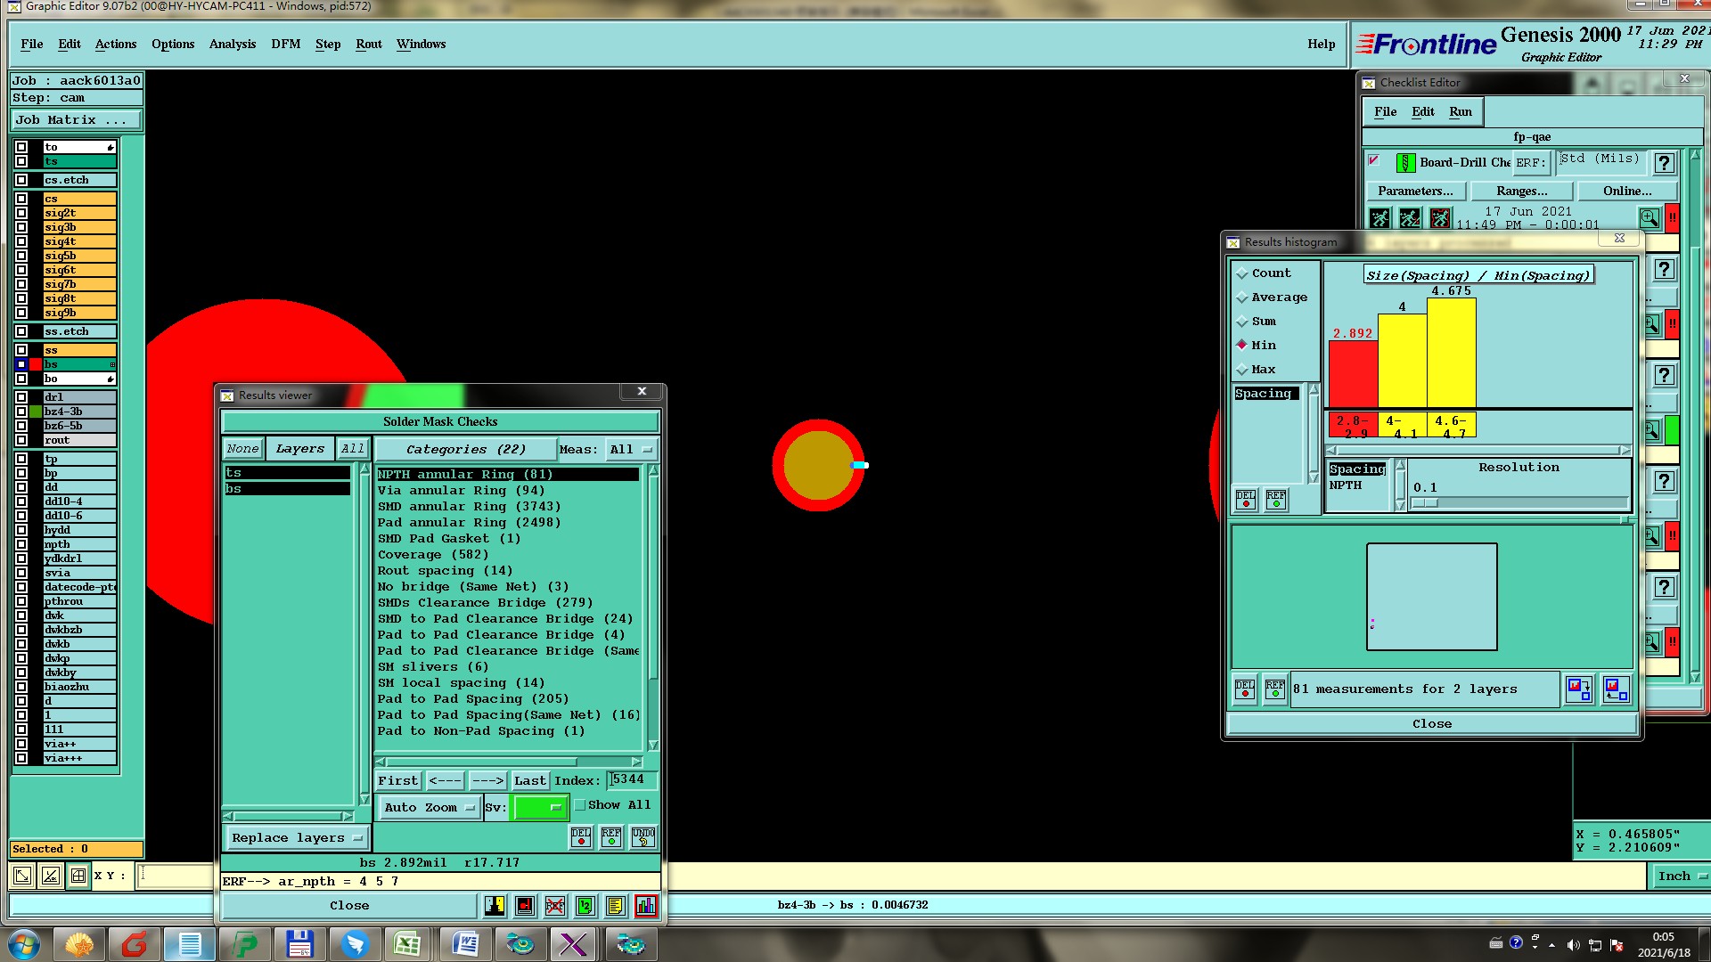Open the DFM menu

285,44
